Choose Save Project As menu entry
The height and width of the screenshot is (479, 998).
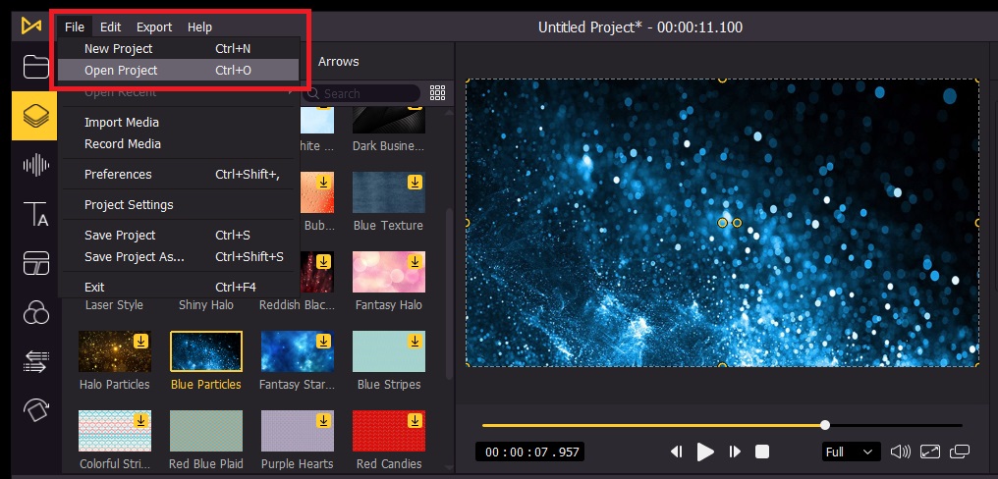pyautogui.click(x=178, y=257)
